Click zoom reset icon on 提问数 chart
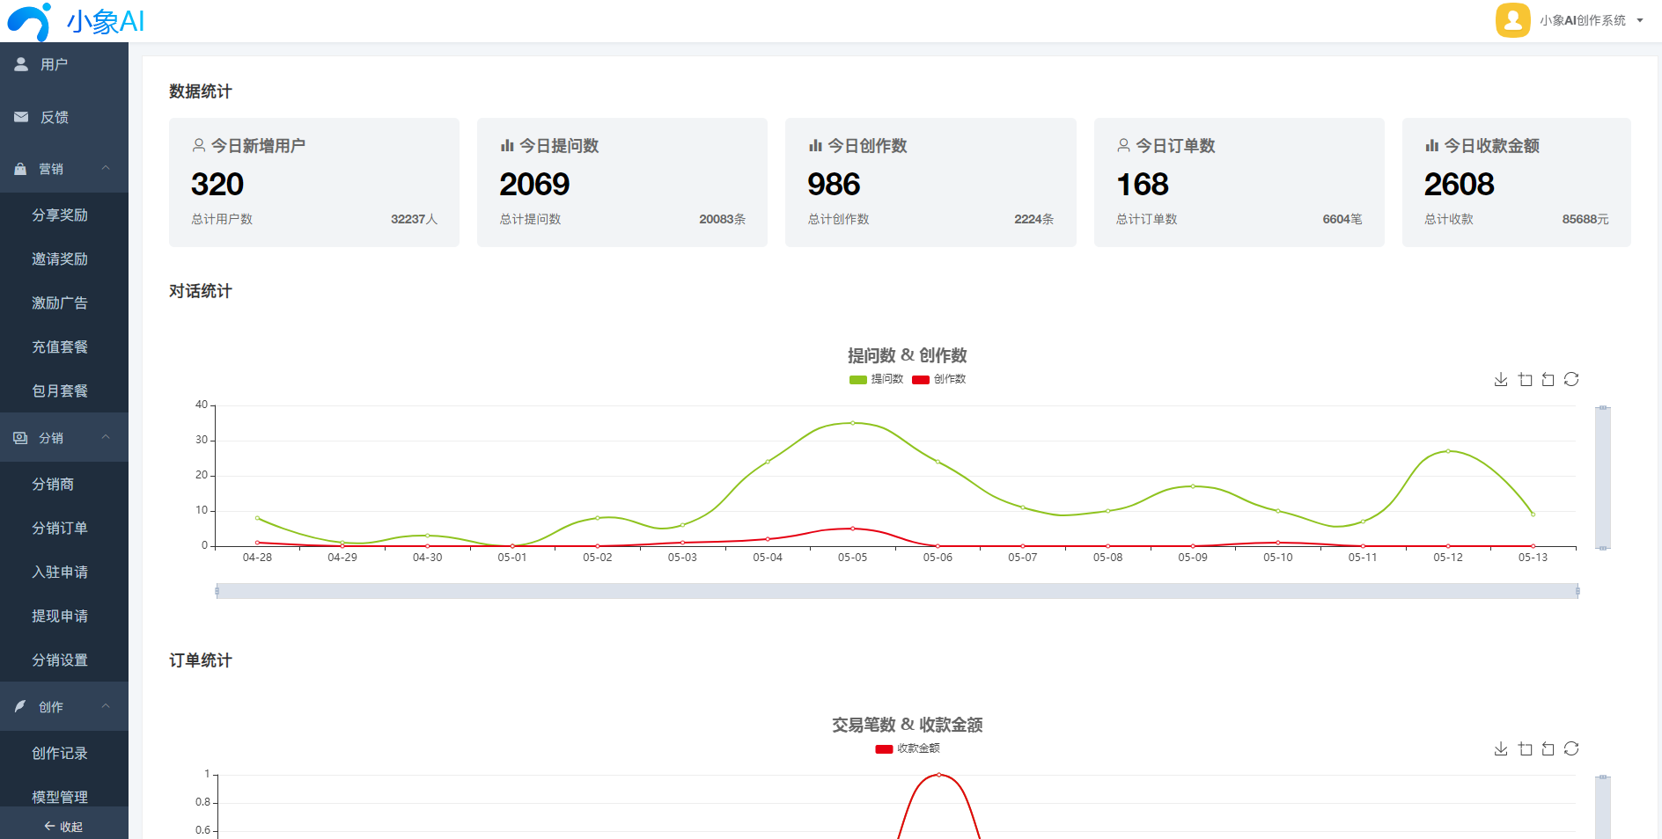This screenshot has height=839, width=1662. 1548,379
